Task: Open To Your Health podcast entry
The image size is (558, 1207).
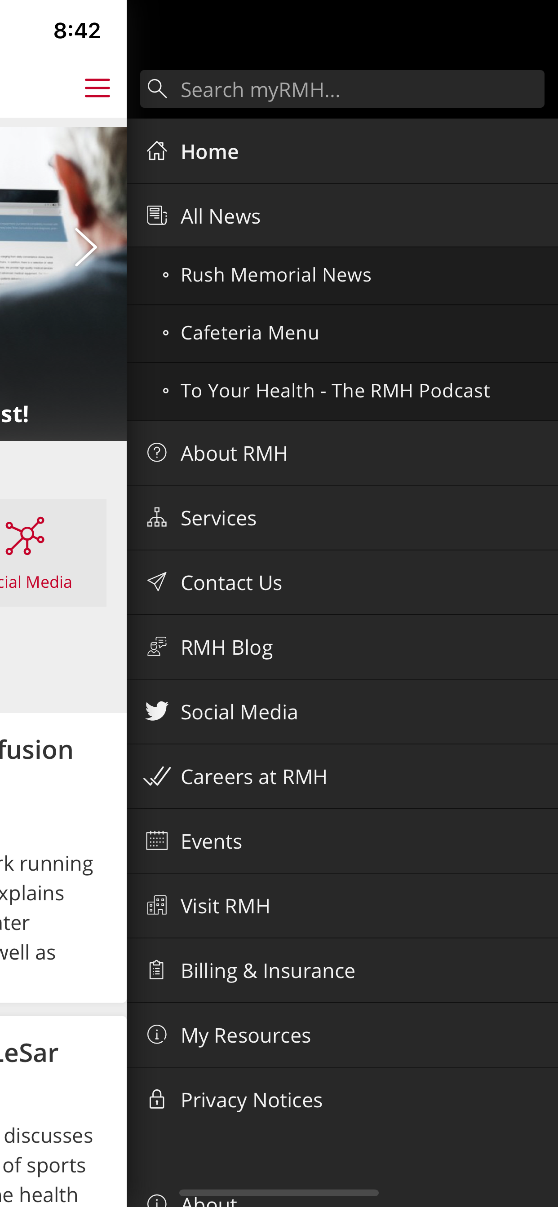Action: tap(342, 391)
